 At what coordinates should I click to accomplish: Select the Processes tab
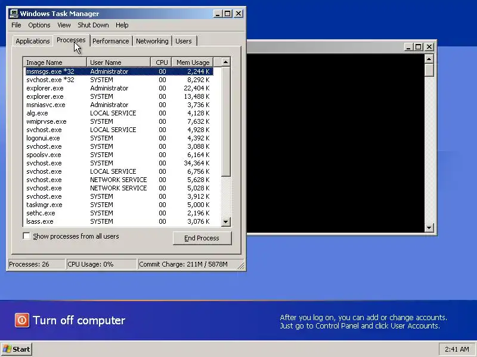coord(71,40)
